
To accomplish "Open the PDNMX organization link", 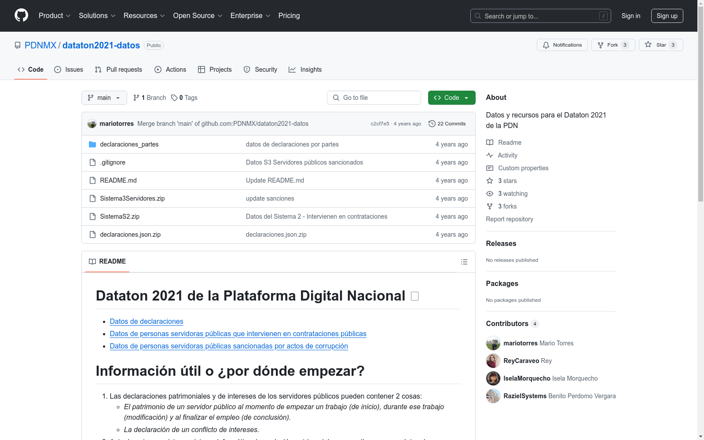I will coord(40,45).
